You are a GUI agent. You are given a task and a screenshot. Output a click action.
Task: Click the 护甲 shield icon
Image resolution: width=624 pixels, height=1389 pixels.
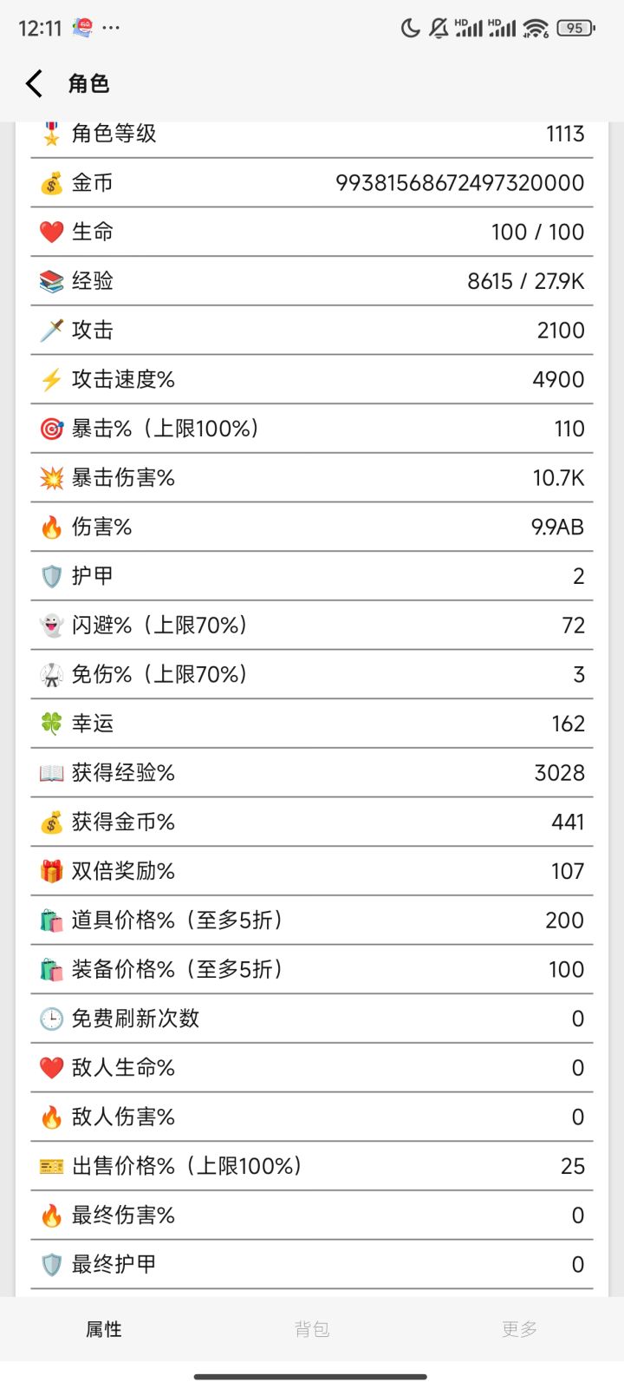coord(51,576)
